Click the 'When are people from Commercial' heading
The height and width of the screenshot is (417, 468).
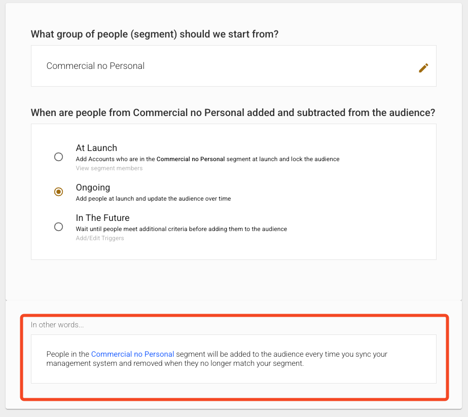(x=233, y=112)
